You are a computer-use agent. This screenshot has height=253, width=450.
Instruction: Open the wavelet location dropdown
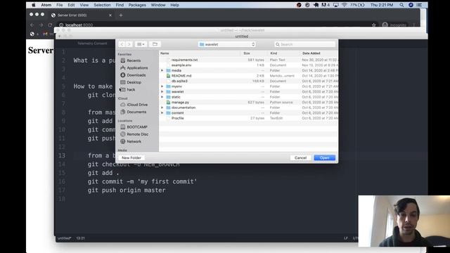[x=227, y=44]
